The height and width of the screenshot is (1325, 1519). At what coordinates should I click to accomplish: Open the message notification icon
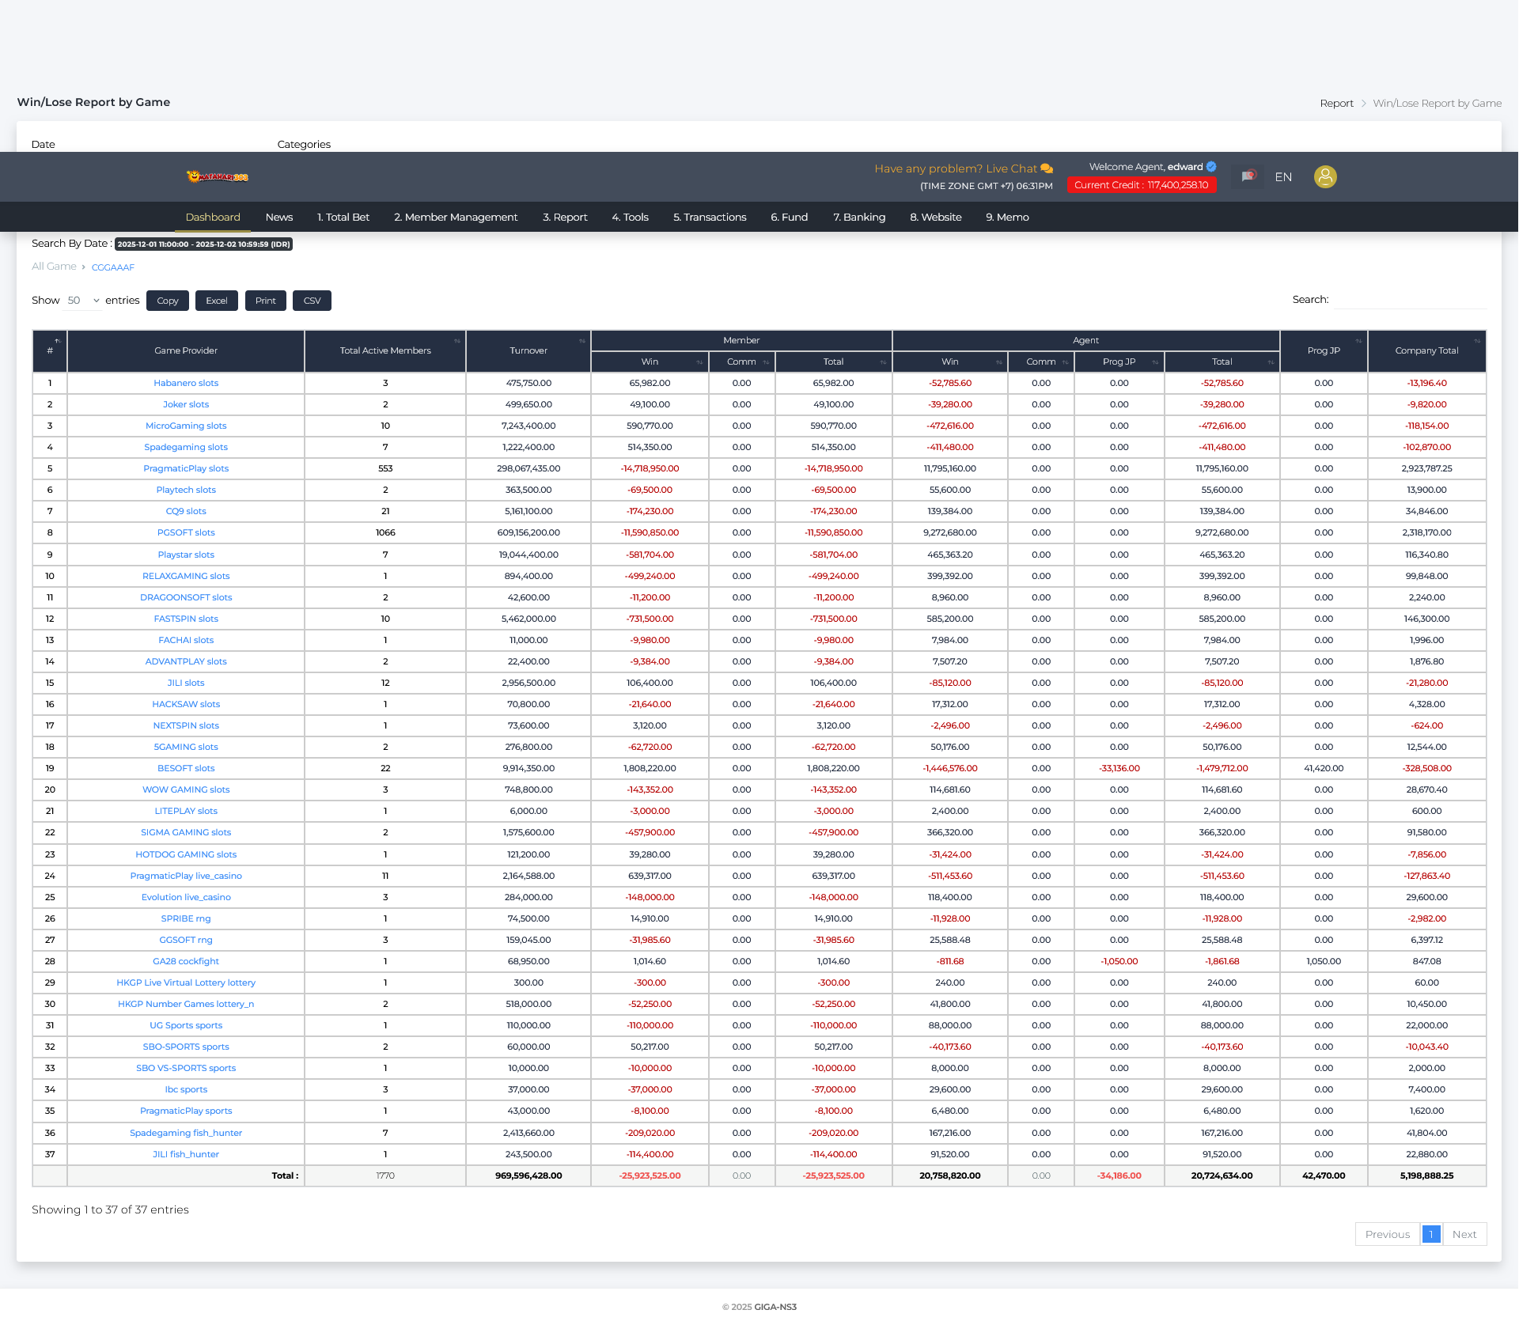[1248, 176]
